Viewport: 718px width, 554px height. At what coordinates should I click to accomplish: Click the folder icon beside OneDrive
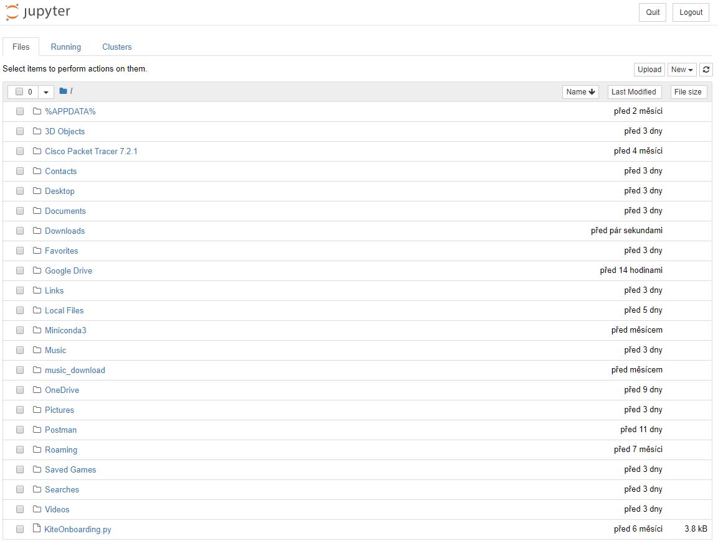tap(37, 389)
